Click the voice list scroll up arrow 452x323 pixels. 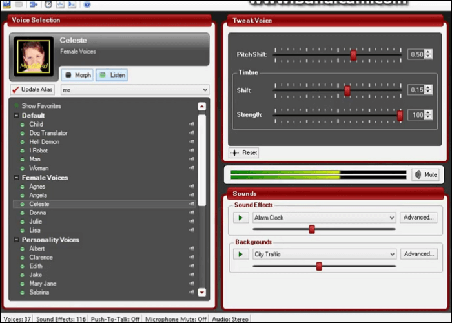click(x=201, y=107)
